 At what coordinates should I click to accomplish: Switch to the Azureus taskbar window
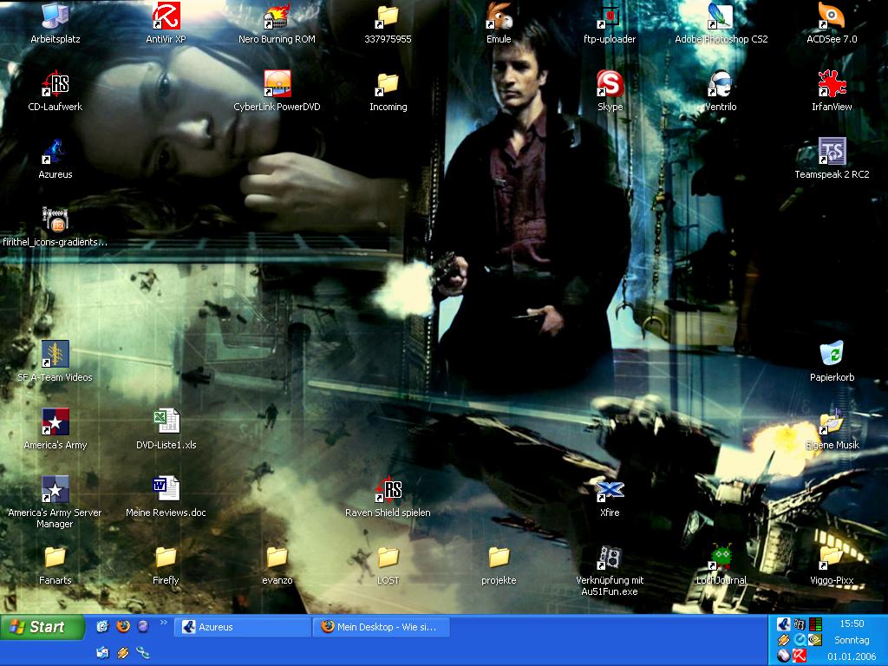point(242,627)
